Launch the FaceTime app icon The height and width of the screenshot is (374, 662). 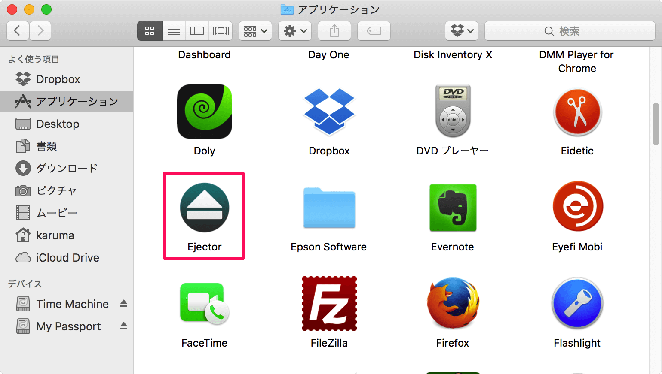point(205,304)
